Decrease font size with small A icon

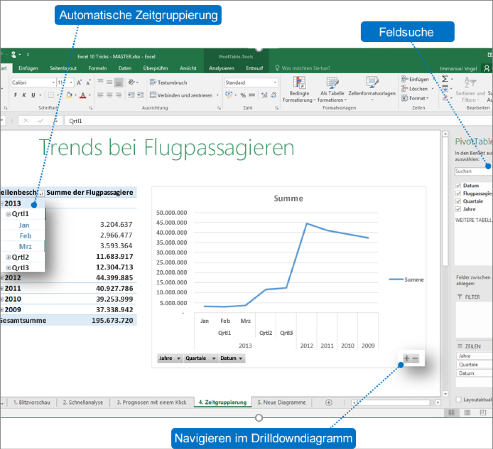click(89, 82)
